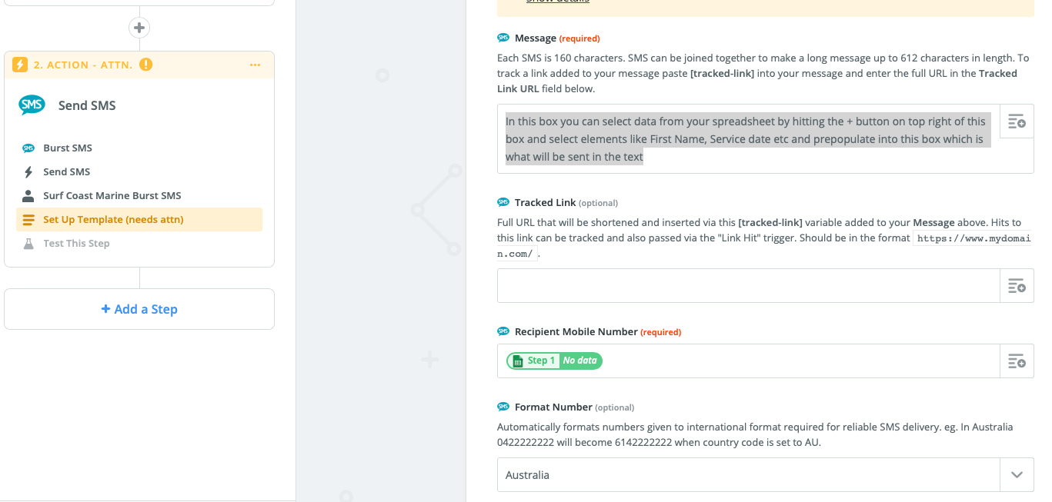Click inside the Message text box
Image resolution: width=1052 pixels, height=502 pixels.
[747, 139]
